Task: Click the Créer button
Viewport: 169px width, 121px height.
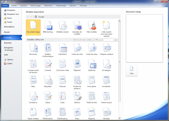Action: pos(132,70)
